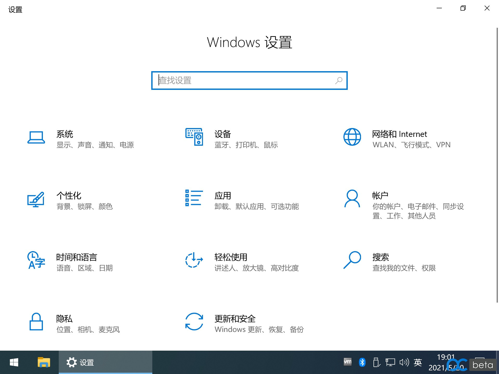Click the search magnifier in 查找设置 box
Viewport: 499px width, 374px height.
coord(339,81)
